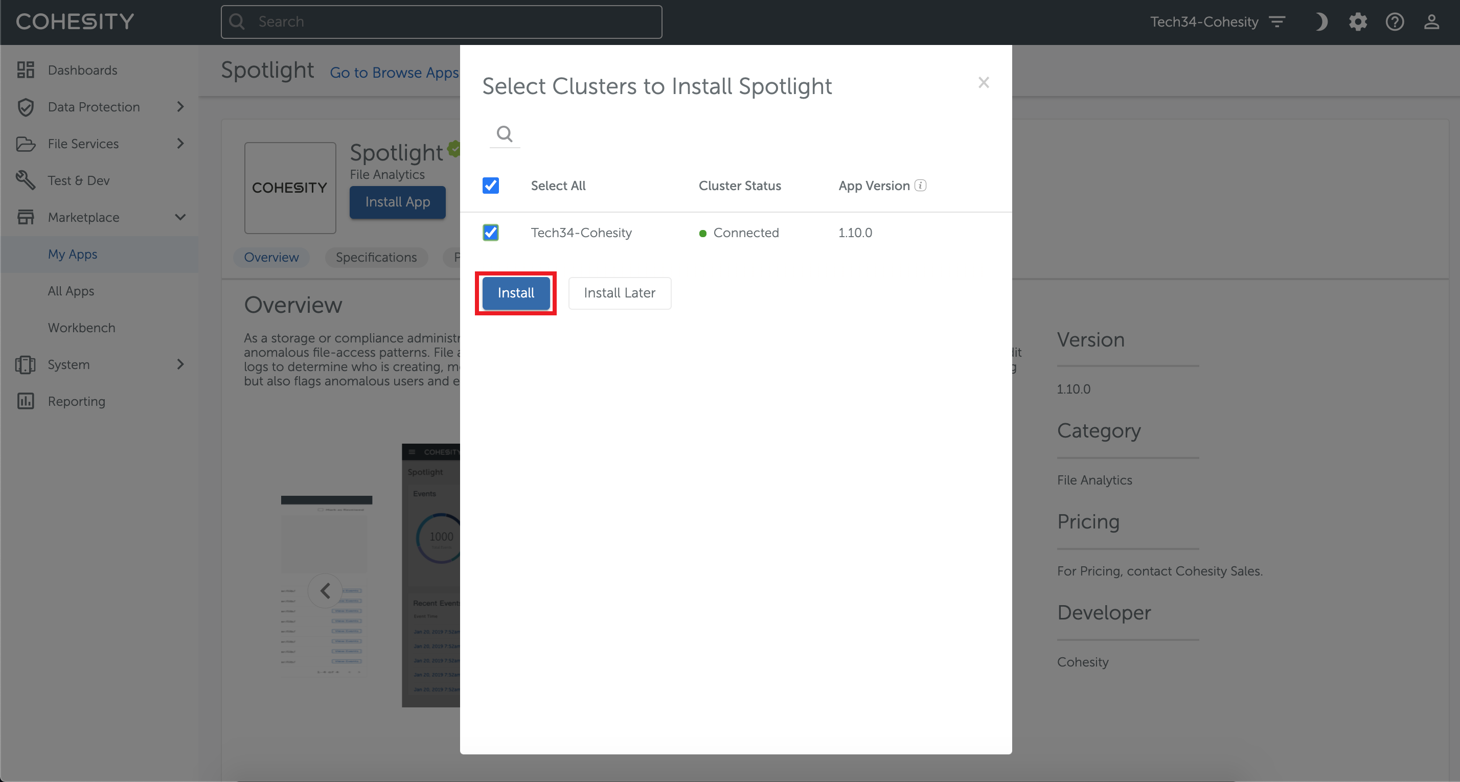The image size is (1460, 782).
Task: Click the Data Protection shield icon
Action: click(x=26, y=106)
